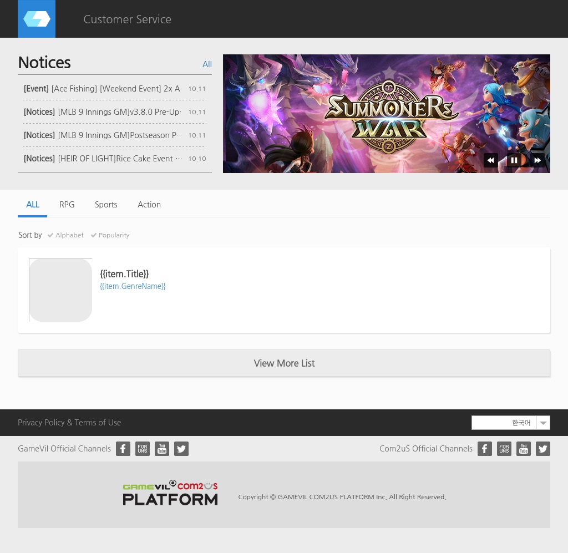Click the copyright text in the footer

(x=342, y=497)
